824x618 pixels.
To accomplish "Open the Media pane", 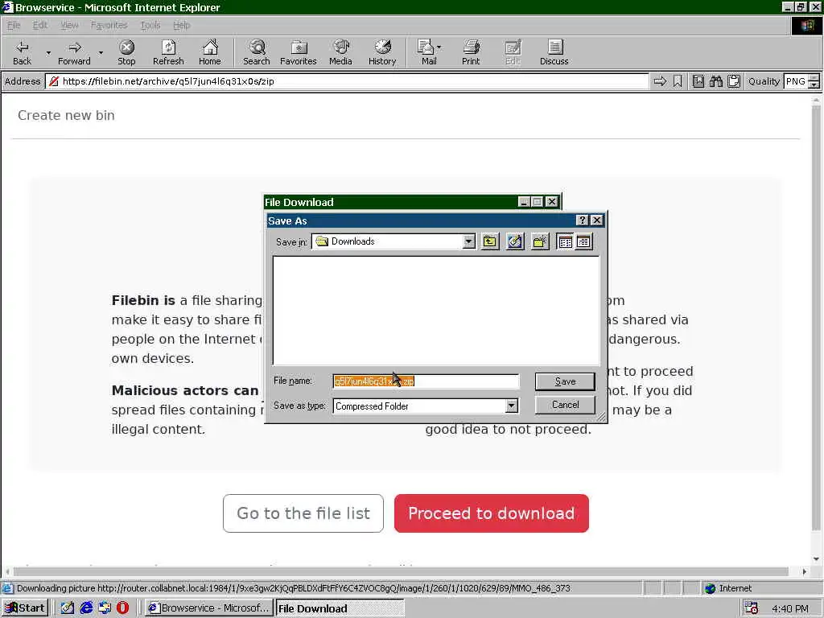I will [x=340, y=52].
